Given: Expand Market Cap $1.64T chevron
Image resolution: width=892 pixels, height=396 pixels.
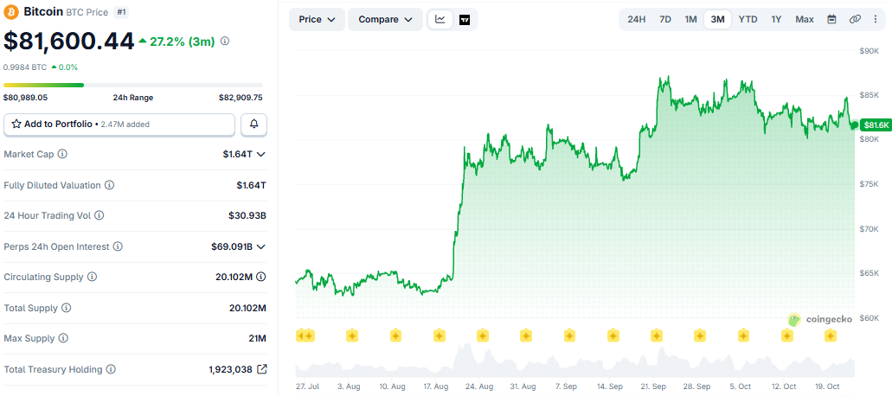Looking at the screenshot, I should pyautogui.click(x=261, y=154).
